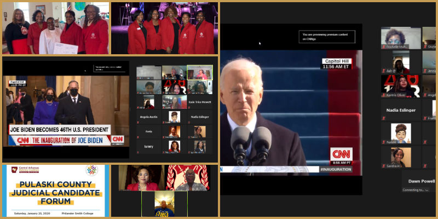Click the muted microphone icon on Sandra H's tile
This screenshot has height=219, width=438.
384,165
